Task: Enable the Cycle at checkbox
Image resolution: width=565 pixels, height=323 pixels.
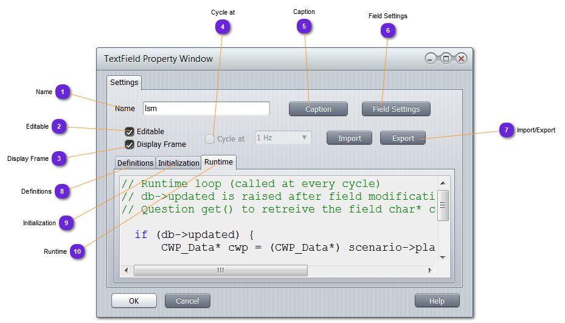Action: pyautogui.click(x=210, y=139)
